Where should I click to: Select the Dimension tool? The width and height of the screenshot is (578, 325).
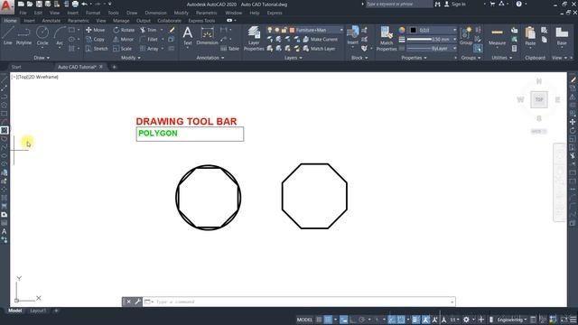point(207,36)
